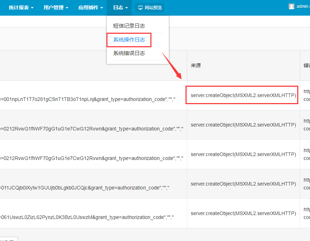Open the 用户管理 dropdown
The height and width of the screenshot is (241, 310).
tap(56, 7)
